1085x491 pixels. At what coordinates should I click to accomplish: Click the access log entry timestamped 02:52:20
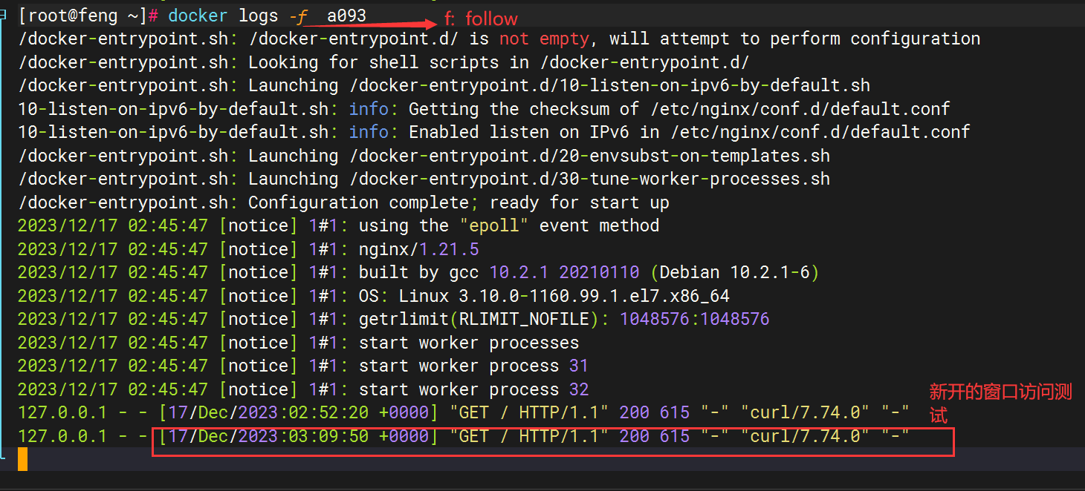464,412
